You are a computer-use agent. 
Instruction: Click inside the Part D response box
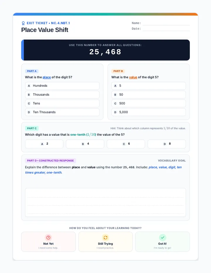pyautogui.click(x=105, y=202)
